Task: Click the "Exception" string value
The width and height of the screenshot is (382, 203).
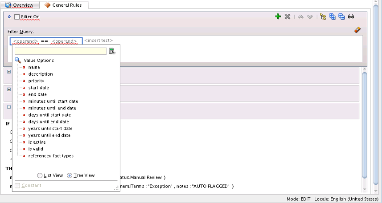Action: click(160, 186)
